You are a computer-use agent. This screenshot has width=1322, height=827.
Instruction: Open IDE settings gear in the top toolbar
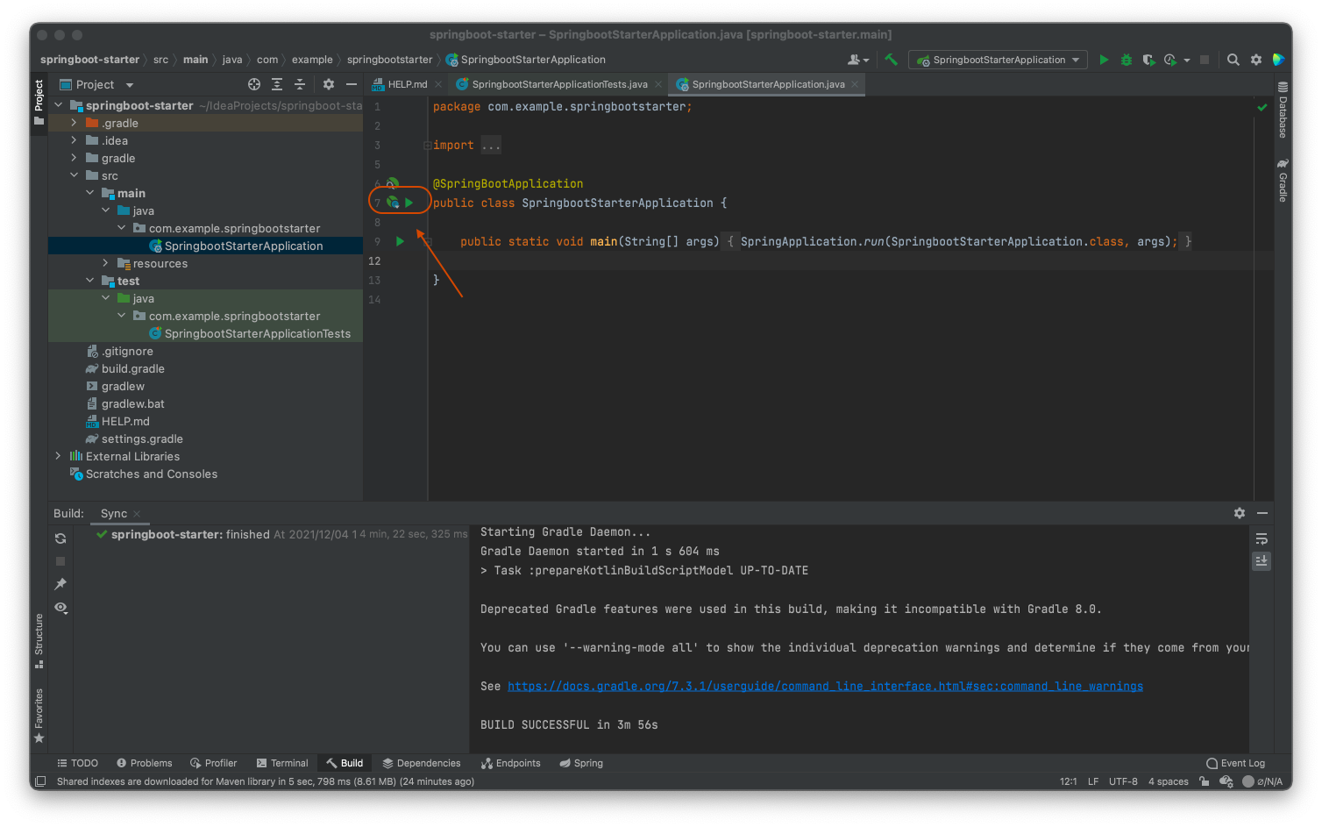coord(1256,60)
